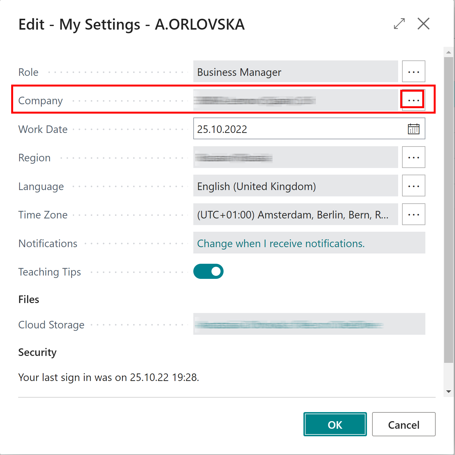Expand the dialog with the full-screen arrow icon
455x455 pixels.
pos(399,24)
